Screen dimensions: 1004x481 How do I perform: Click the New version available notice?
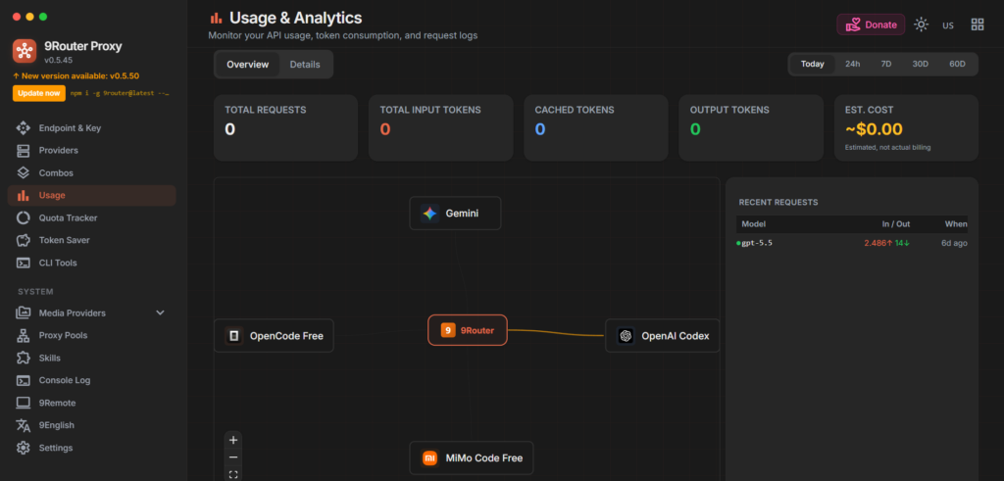[x=75, y=75]
